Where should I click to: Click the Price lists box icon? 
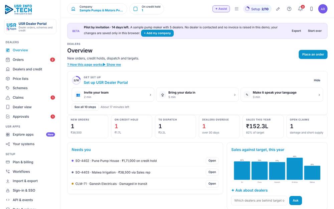(x=8, y=79)
